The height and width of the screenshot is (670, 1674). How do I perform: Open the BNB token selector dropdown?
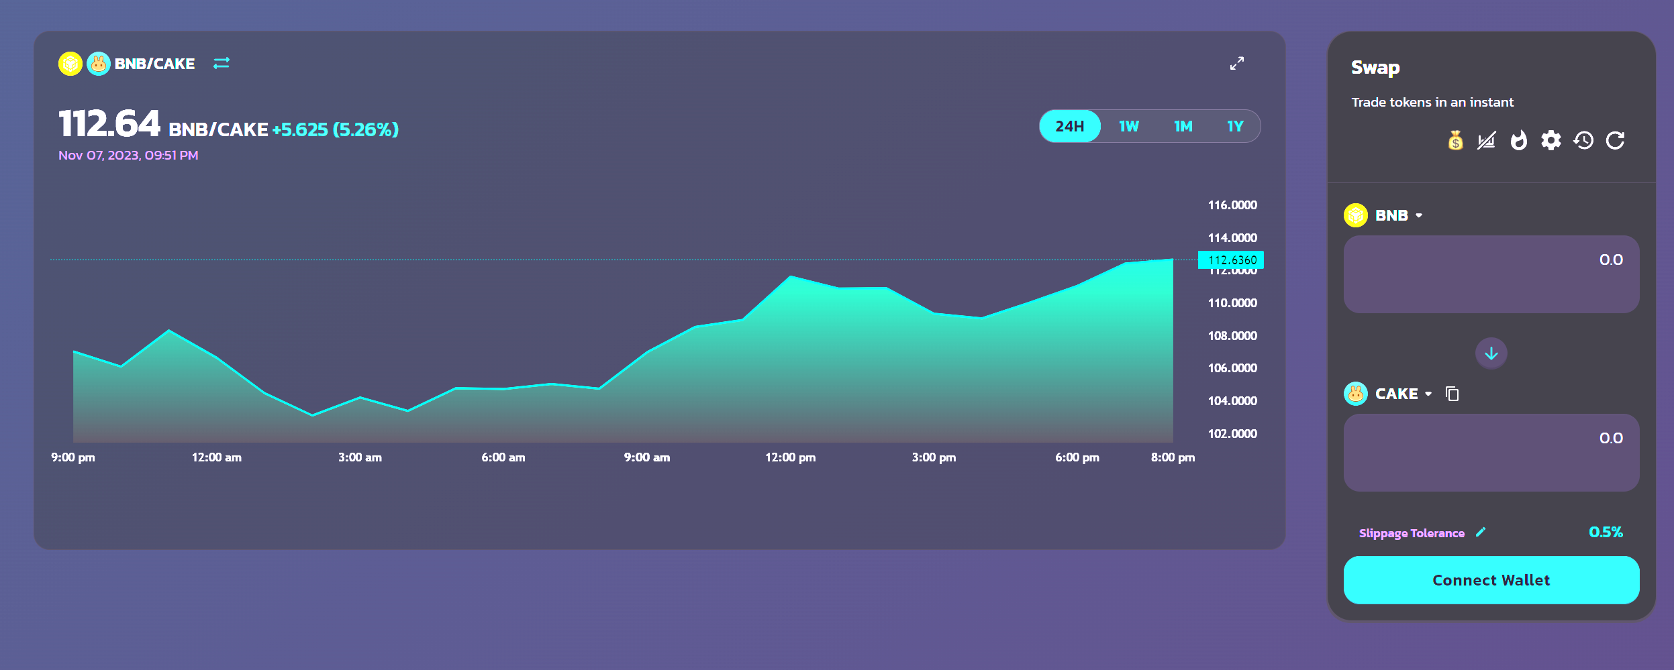point(1399,215)
